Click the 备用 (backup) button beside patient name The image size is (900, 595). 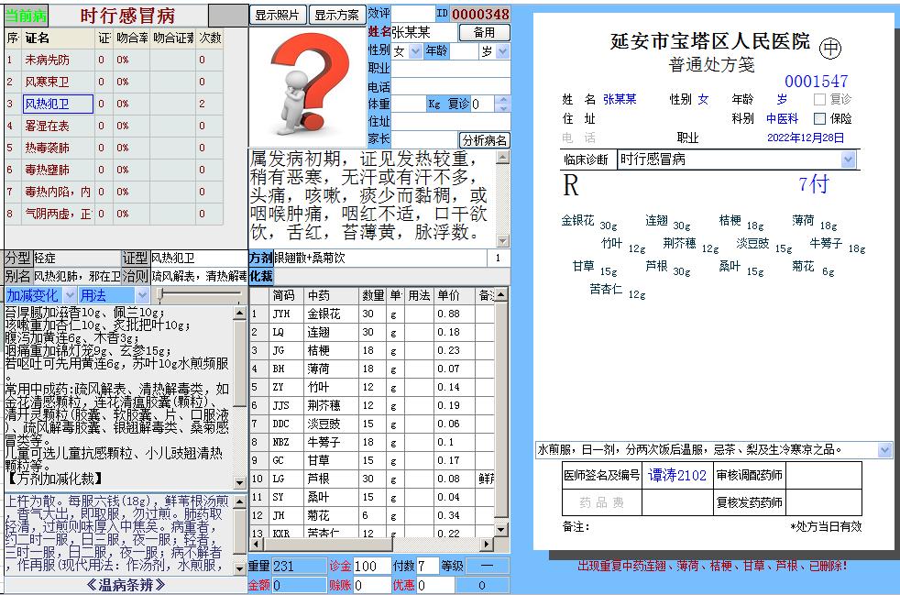(485, 31)
